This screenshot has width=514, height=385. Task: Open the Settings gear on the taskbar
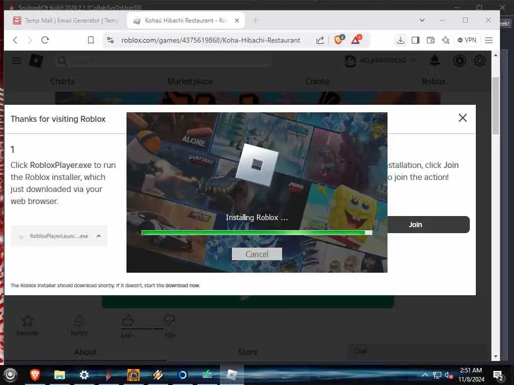click(84, 375)
